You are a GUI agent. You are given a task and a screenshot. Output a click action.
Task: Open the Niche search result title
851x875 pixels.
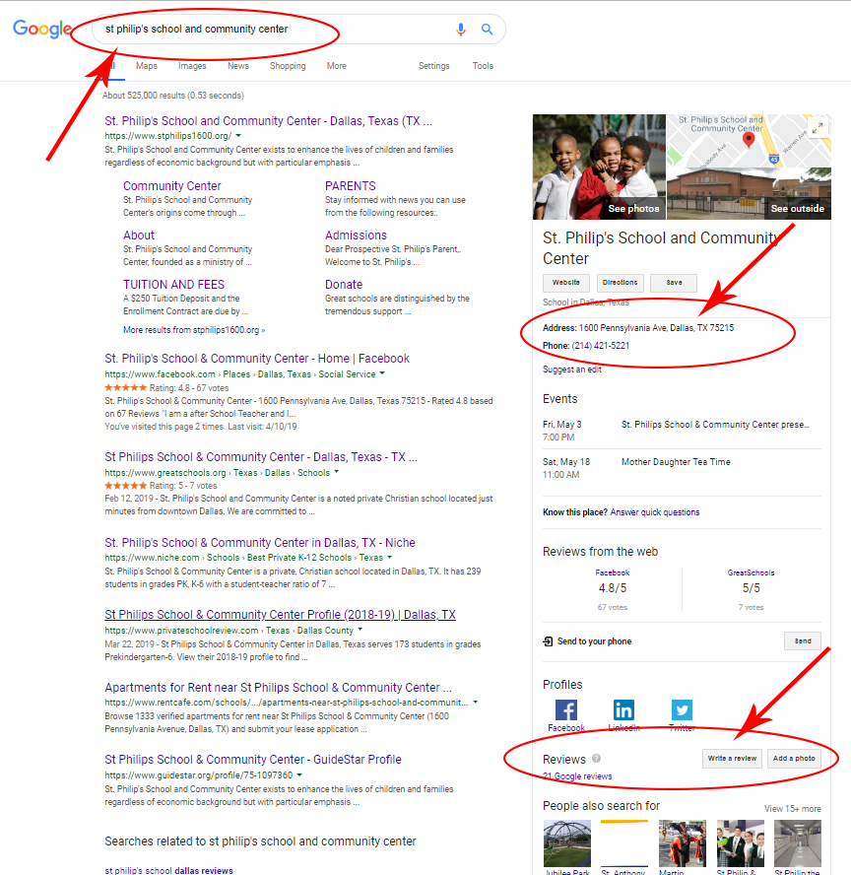coord(260,542)
